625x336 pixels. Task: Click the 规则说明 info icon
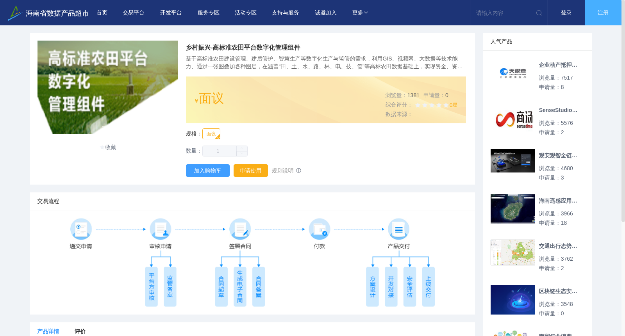(x=299, y=171)
